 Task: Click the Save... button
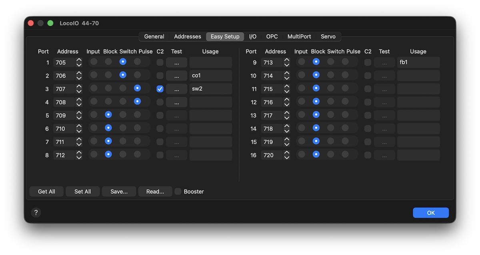click(119, 191)
